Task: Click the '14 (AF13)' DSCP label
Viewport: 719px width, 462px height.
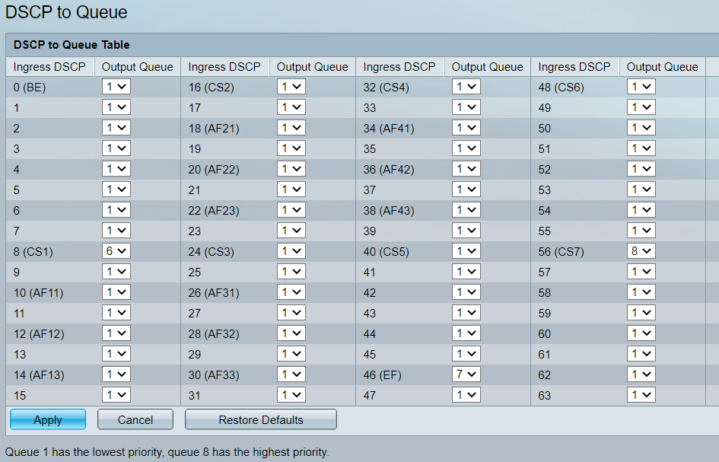Action: click(x=39, y=375)
